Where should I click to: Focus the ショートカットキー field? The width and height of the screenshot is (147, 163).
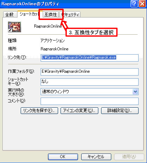[x=90, y=82]
